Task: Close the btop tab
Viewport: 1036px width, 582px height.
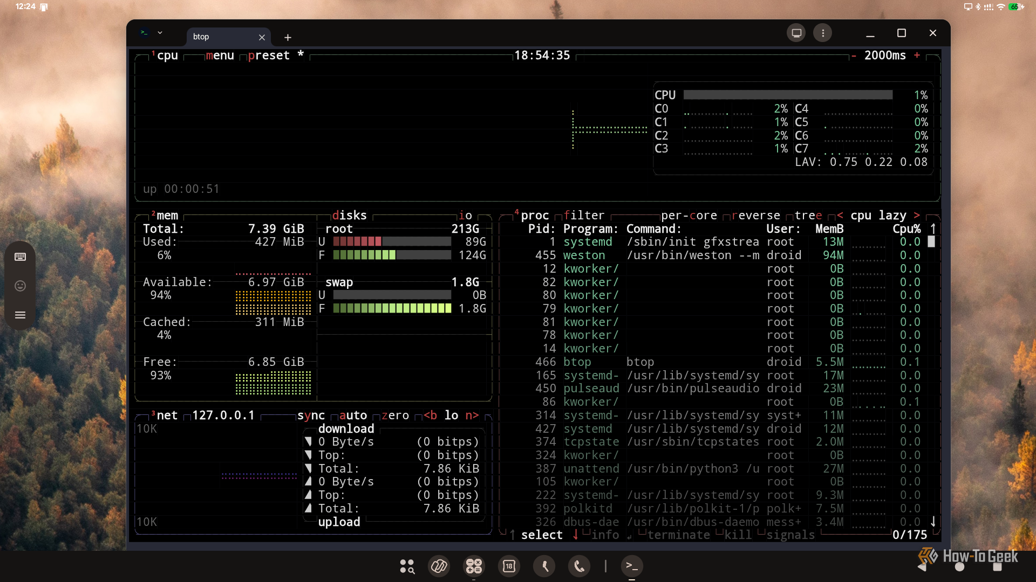Action: click(262, 37)
